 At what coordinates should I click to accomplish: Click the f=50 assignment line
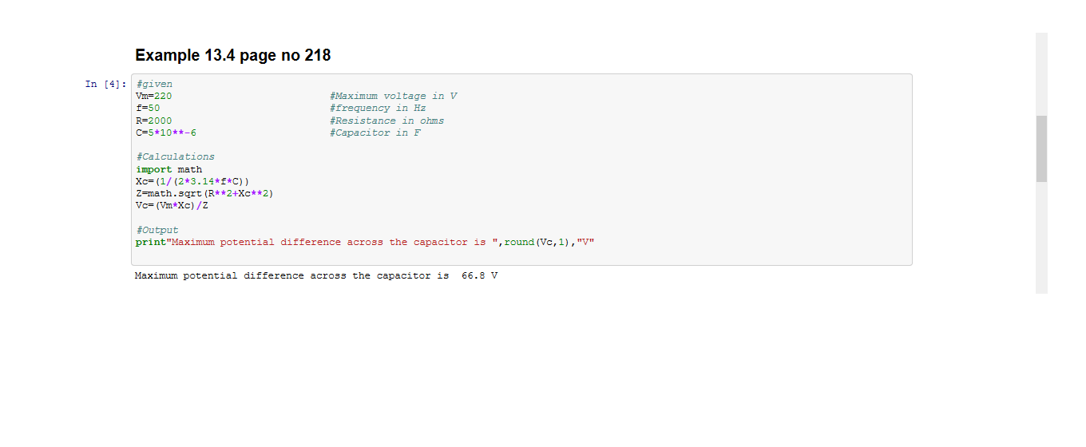point(148,108)
